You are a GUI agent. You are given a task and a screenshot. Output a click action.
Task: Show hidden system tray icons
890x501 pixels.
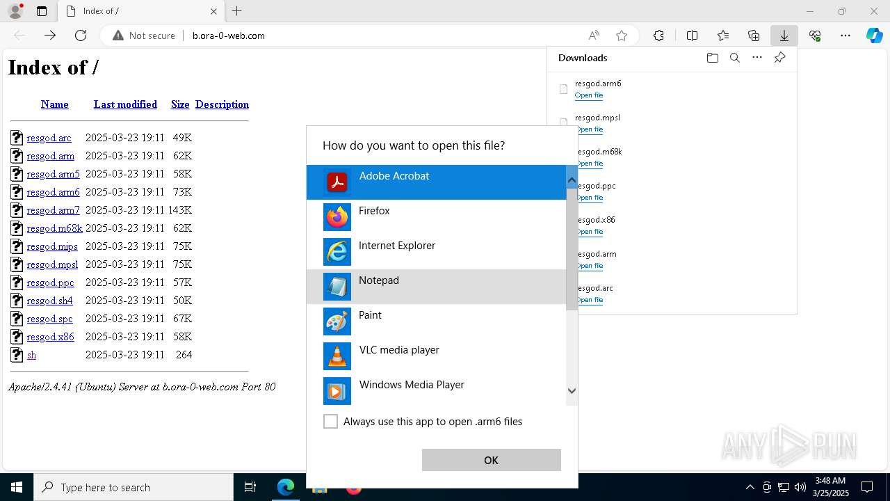click(750, 487)
